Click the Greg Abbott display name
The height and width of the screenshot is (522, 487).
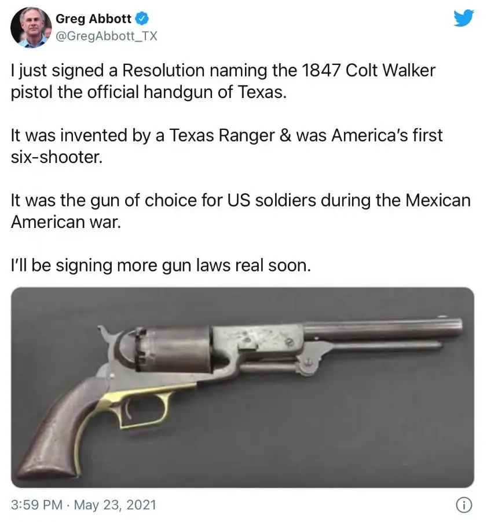tap(93, 19)
